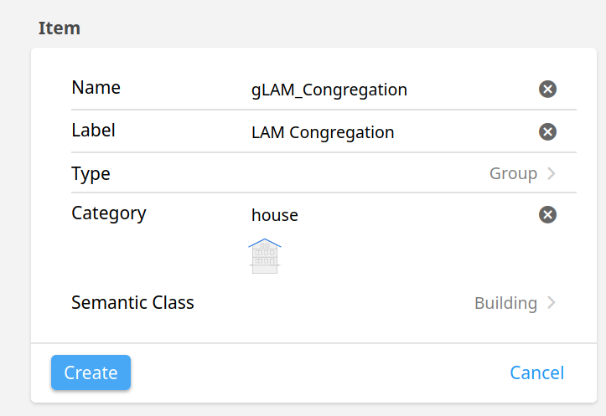Image resolution: width=606 pixels, height=416 pixels.
Task: Open the Group type dropdown value
Action: tap(513, 173)
